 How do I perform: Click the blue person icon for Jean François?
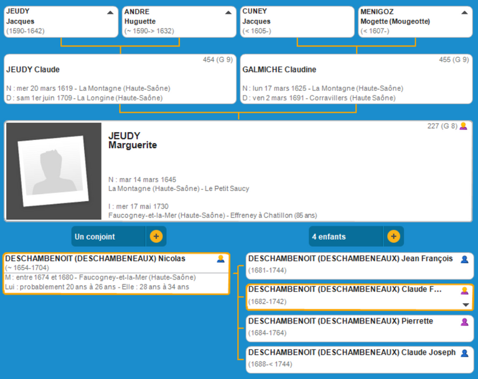tap(464, 259)
